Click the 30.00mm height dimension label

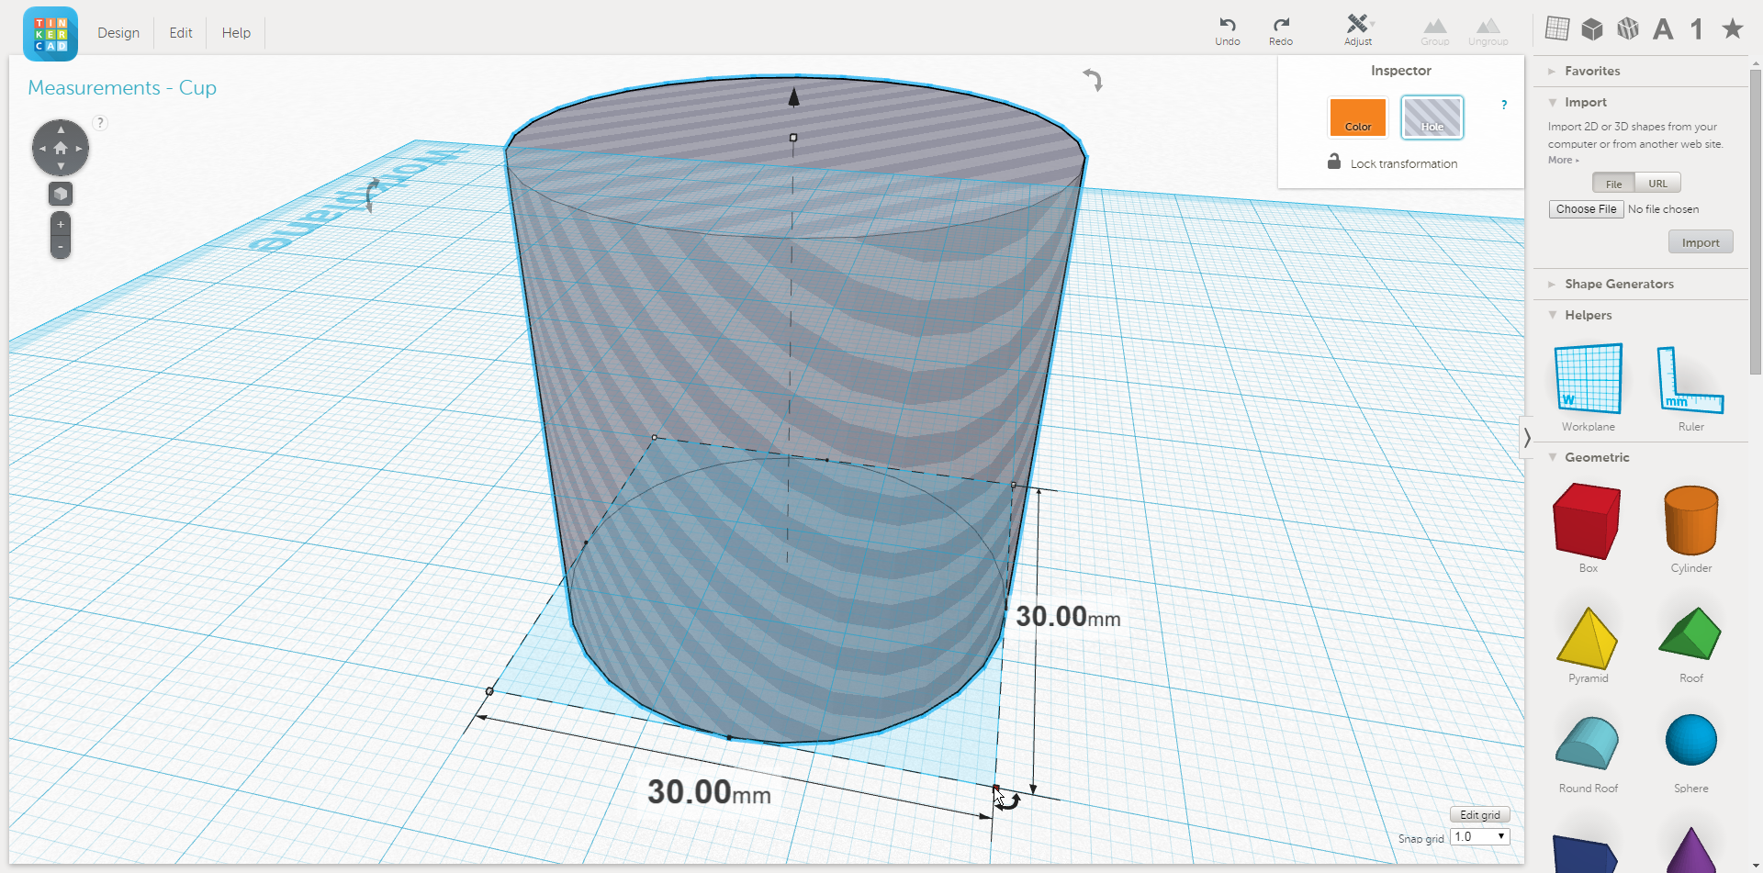[1068, 617]
